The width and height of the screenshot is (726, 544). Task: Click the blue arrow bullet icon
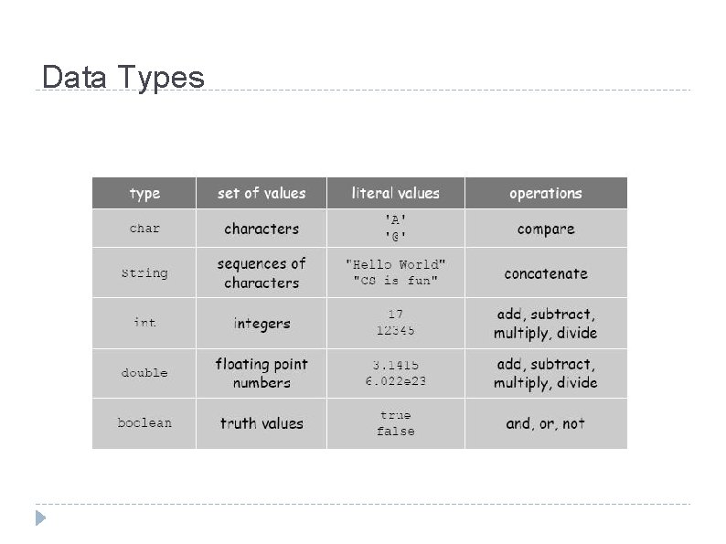[40, 518]
